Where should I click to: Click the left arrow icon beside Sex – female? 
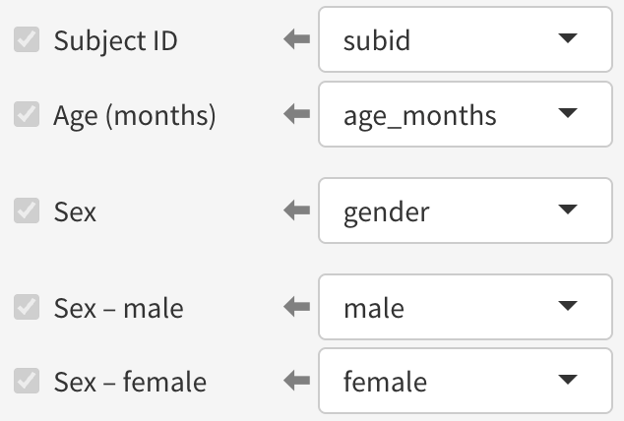295,381
